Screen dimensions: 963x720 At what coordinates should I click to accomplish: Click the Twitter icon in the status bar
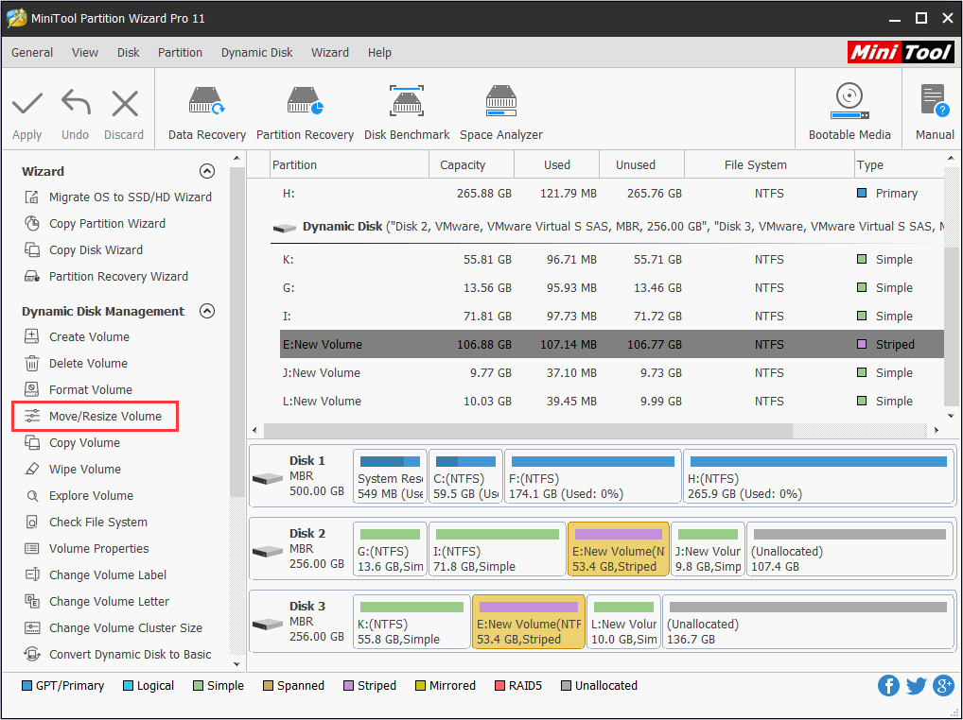916,685
